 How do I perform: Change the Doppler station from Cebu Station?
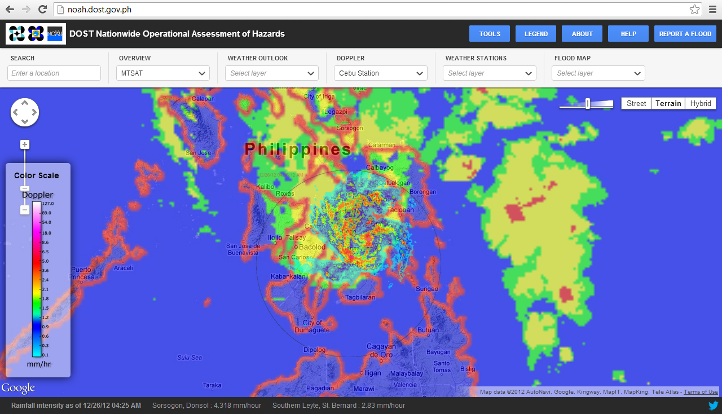coord(380,73)
